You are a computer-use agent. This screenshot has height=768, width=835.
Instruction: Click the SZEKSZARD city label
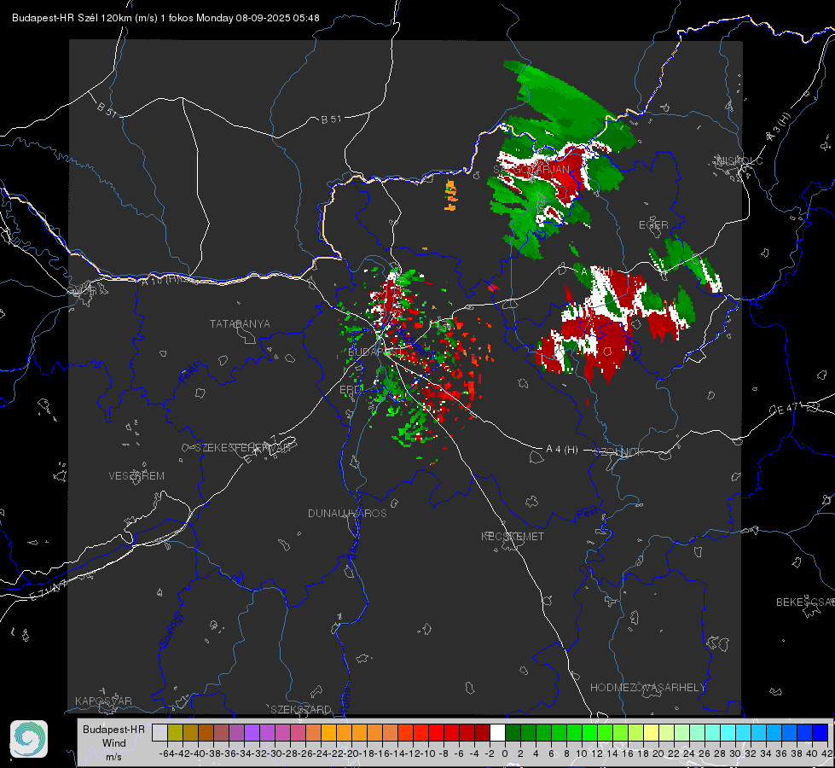301,709
